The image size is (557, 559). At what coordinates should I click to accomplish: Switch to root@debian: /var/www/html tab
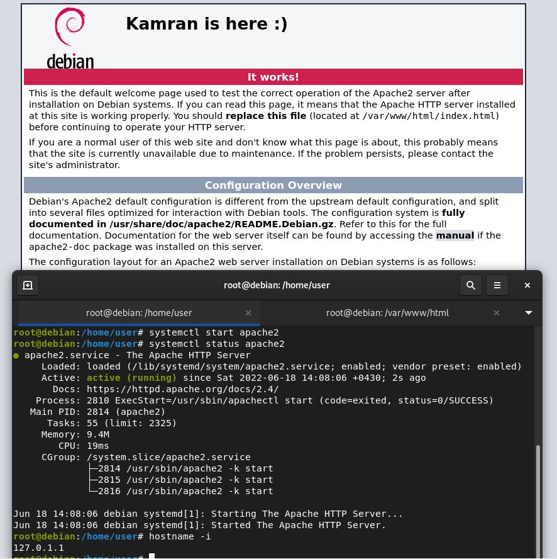coord(387,313)
